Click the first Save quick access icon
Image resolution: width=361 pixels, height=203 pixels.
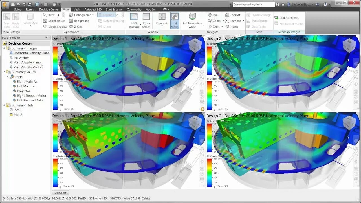pyautogui.click(x=24, y=5)
